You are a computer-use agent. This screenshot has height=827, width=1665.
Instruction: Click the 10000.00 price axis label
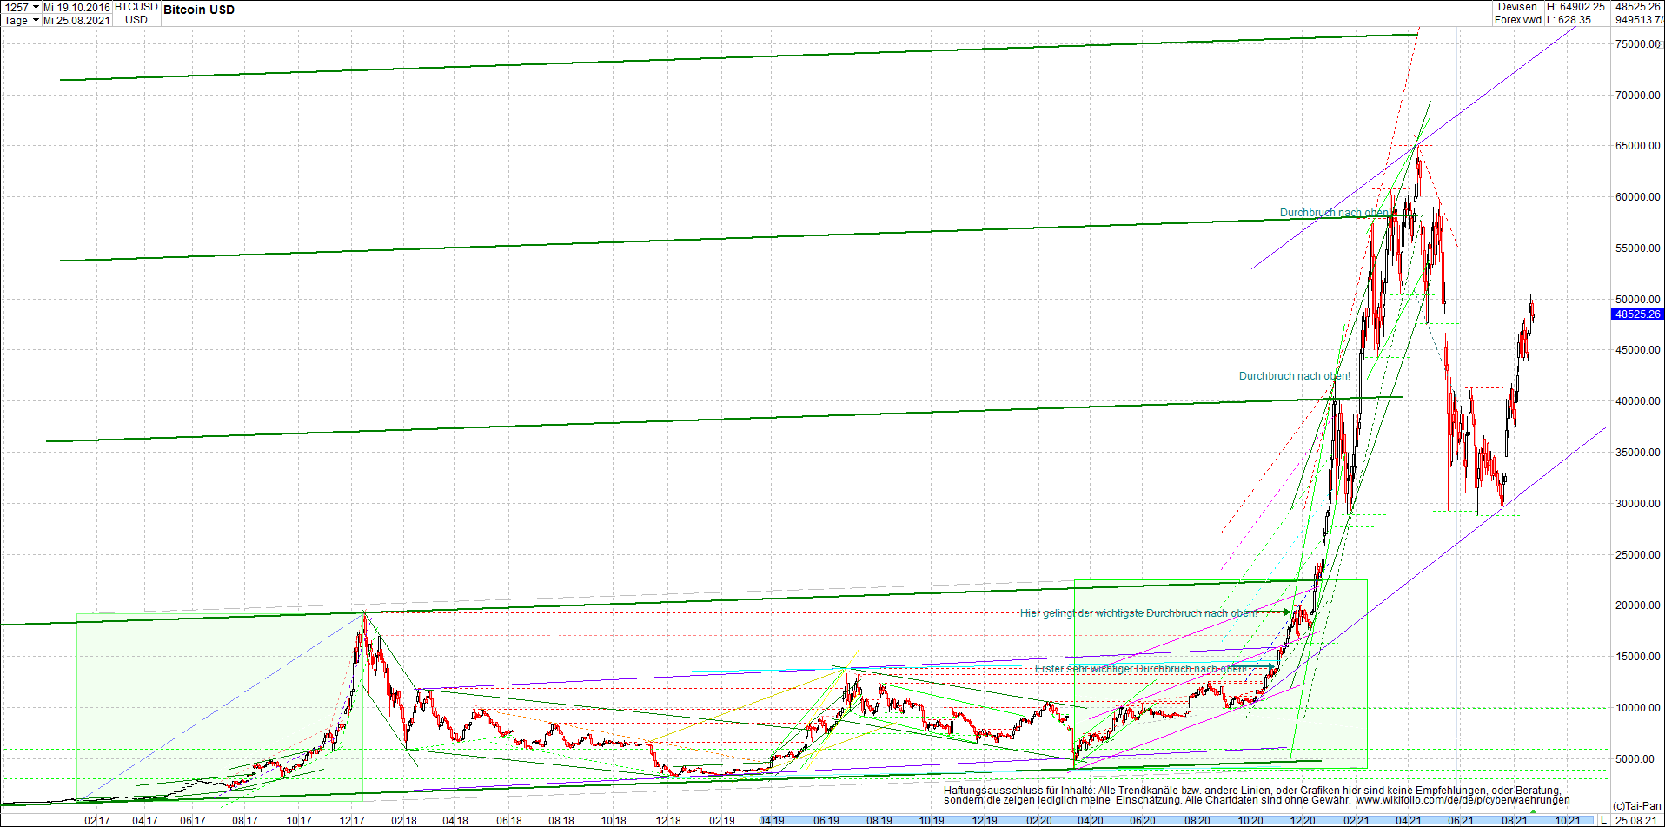[x=1638, y=708]
